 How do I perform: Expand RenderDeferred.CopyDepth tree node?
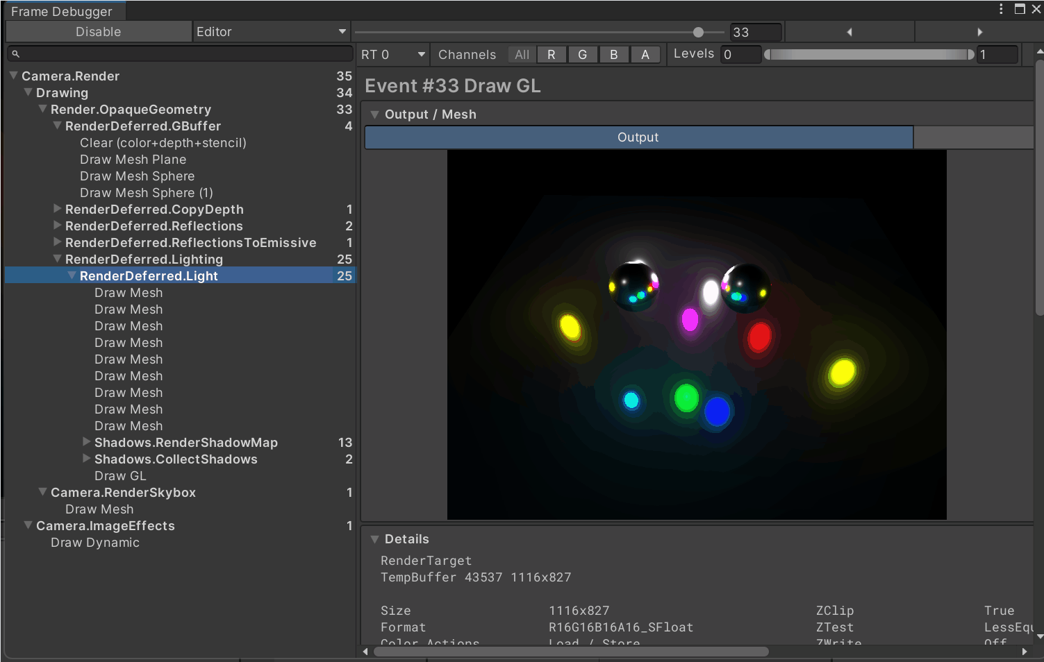pyautogui.click(x=58, y=209)
